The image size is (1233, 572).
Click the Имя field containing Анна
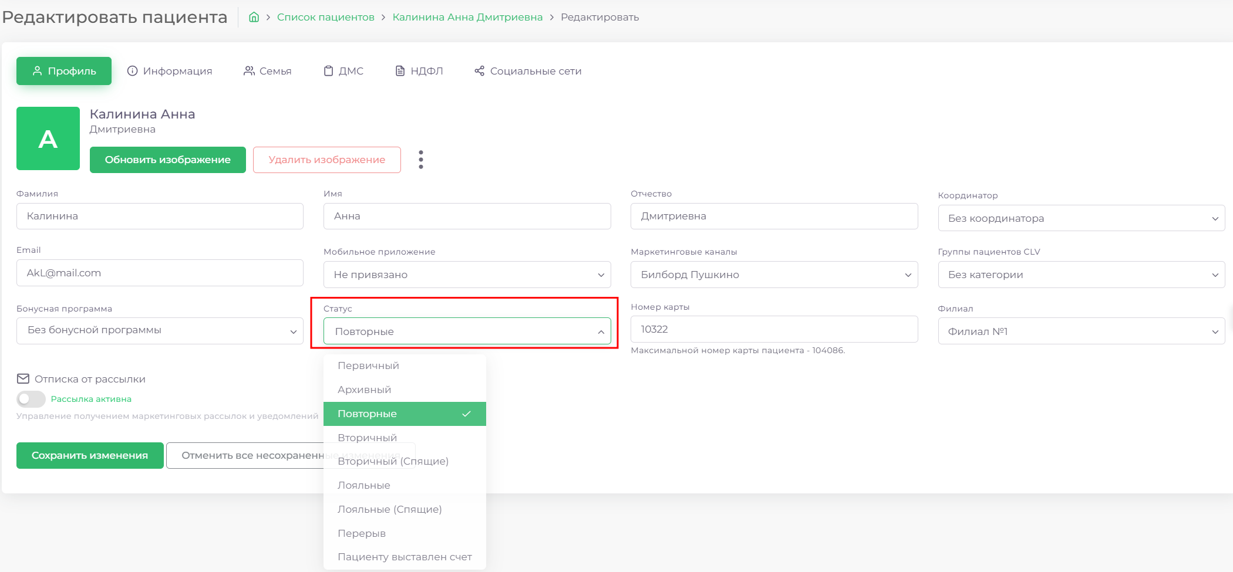click(467, 216)
